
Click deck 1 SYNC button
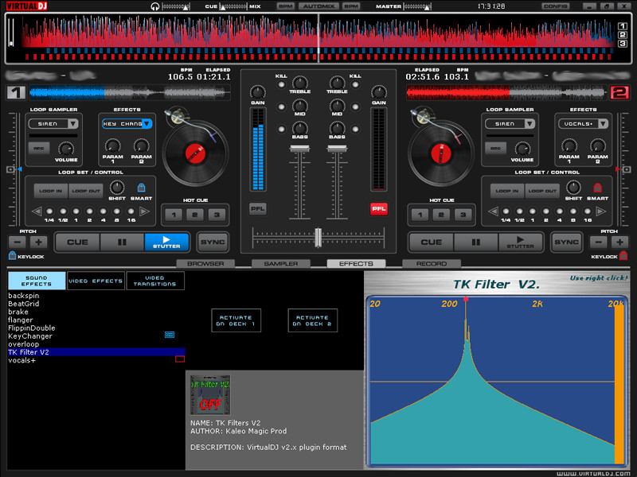pyautogui.click(x=213, y=242)
